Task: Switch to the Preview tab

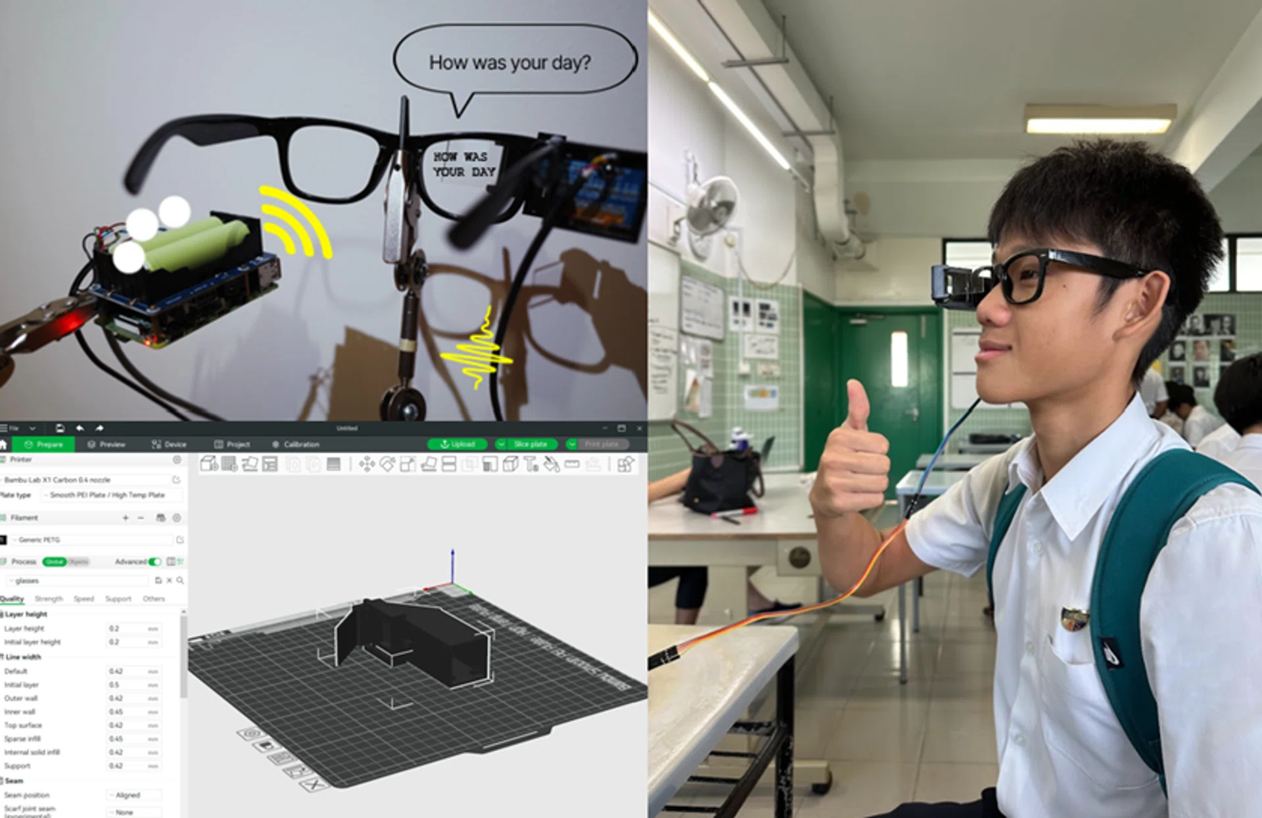Action: 110,444
